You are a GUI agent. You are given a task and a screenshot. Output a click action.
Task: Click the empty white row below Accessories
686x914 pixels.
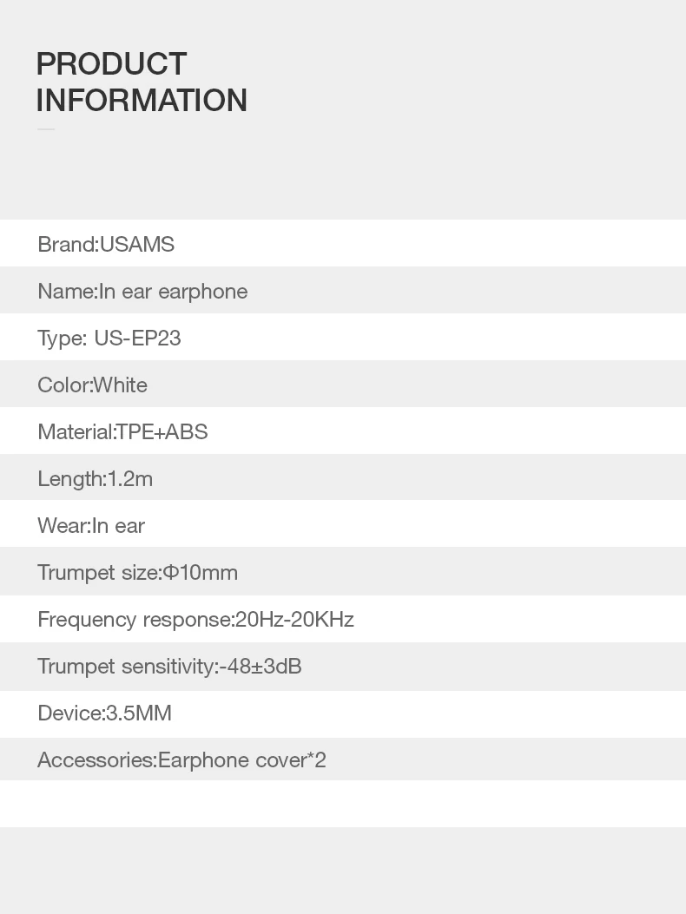click(343, 804)
